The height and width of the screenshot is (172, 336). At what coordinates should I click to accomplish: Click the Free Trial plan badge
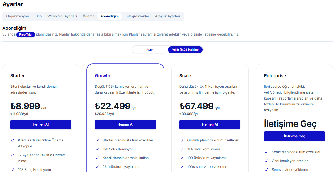coord(26,35)
